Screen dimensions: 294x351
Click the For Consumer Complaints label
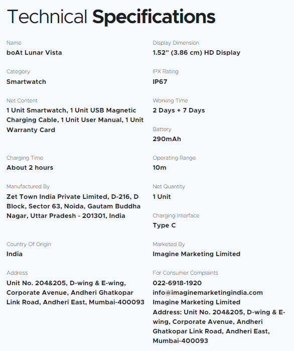pyautogui.click(x=185, y=273)
